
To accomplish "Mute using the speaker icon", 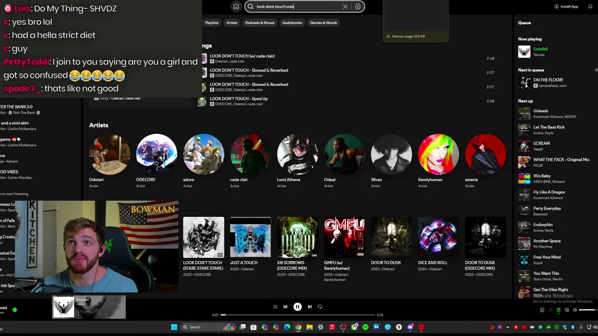I will 574,310.
